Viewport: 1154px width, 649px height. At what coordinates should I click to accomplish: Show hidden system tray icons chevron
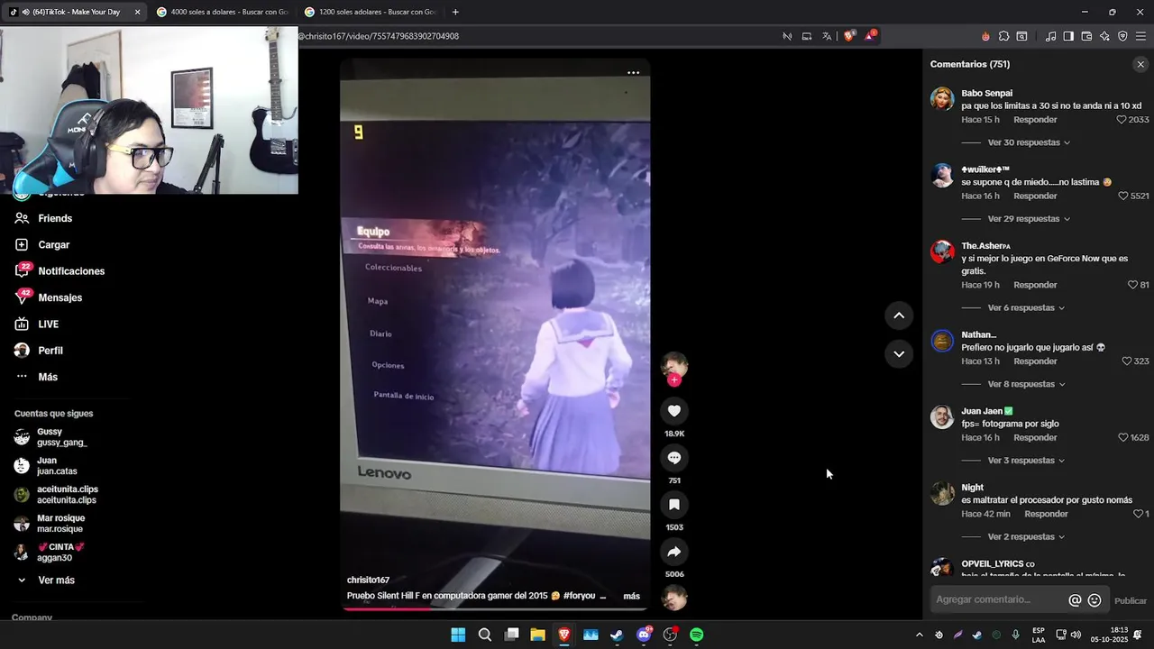919,635
